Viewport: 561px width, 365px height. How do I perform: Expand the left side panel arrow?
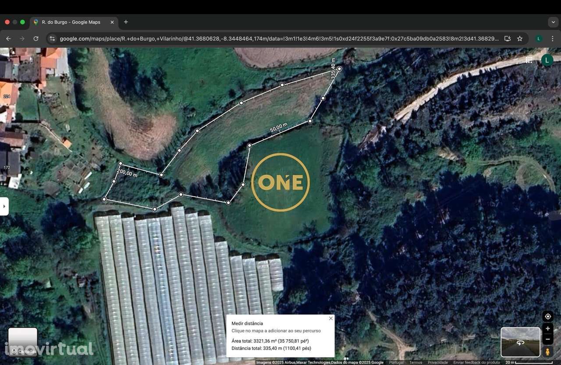[x=4, y=206]
